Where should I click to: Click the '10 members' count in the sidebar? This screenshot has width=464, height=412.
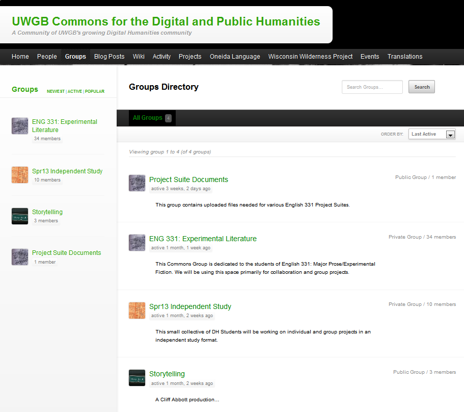tap(47, 180)
